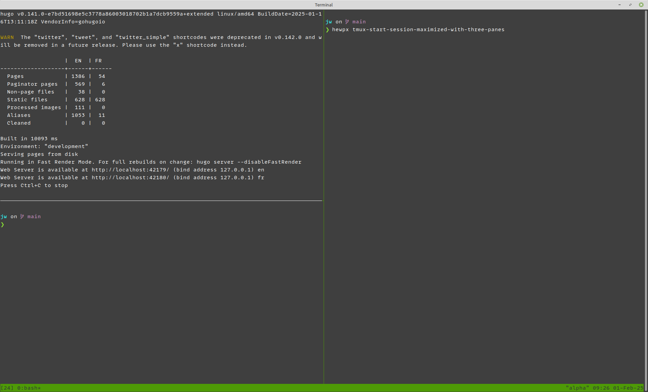648x392 pixels.
Task: Click the Terminal window close button
Action: coord(641,5)
